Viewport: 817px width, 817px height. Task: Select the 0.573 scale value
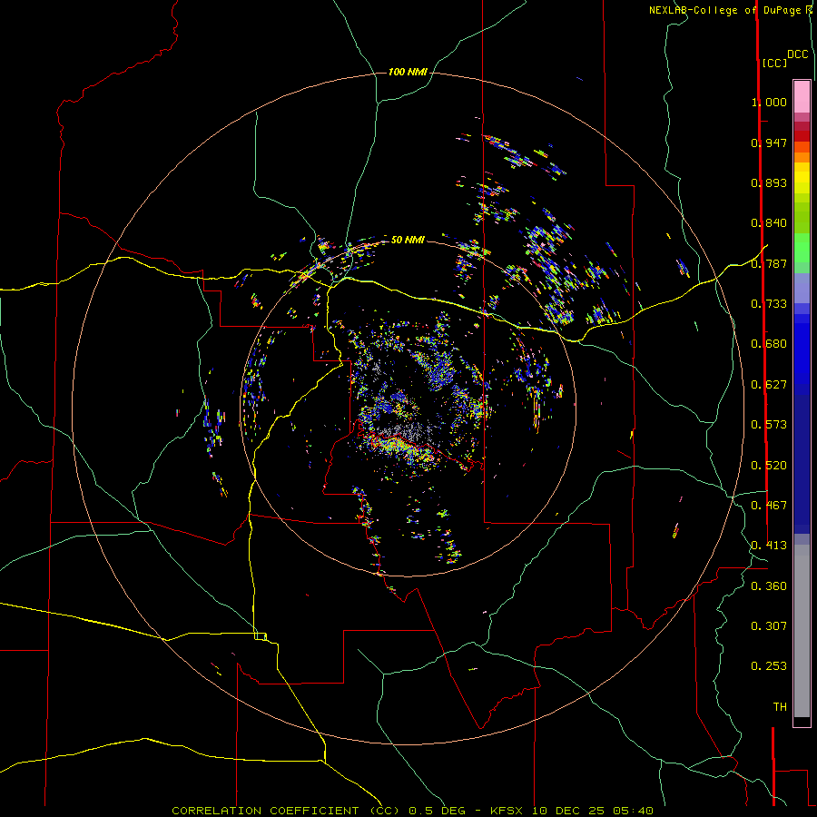tap(769, 425)
